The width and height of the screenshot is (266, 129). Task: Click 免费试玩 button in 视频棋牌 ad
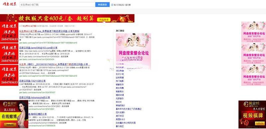[260, 123]
